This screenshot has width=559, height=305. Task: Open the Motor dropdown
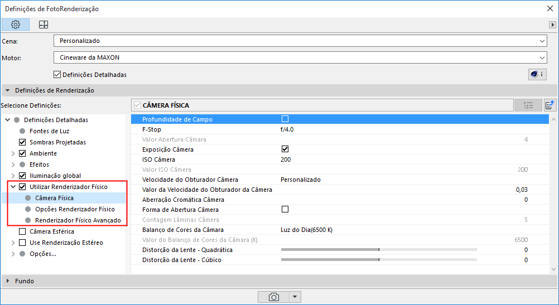tap(300, 57)
